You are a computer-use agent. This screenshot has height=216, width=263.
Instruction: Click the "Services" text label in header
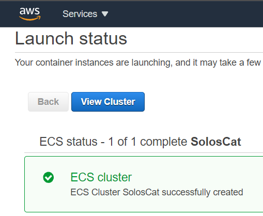[80, 14]
